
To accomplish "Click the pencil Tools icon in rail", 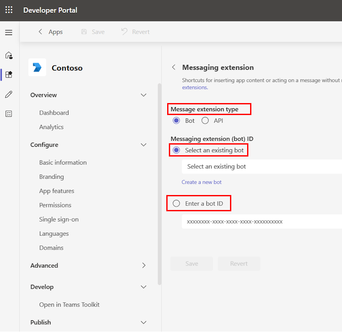I will pos(9,94).
